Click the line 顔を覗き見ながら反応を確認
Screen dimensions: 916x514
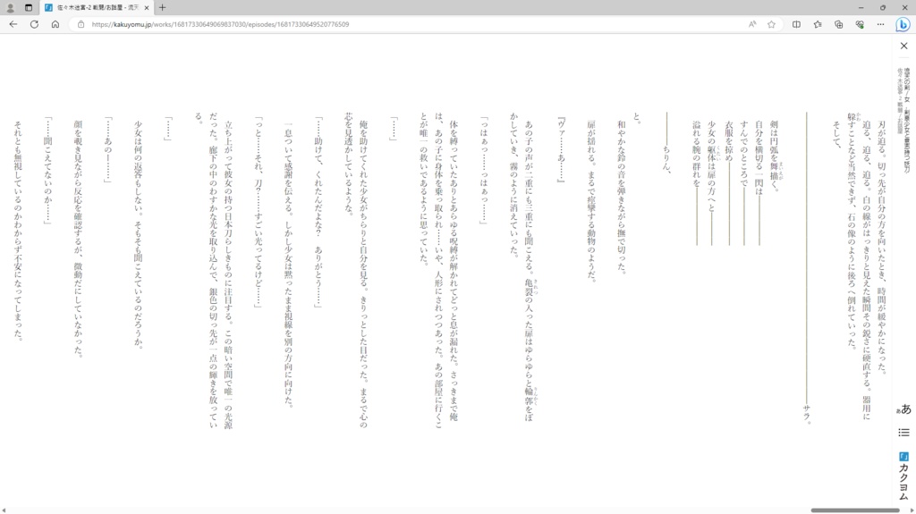[79, 239]
